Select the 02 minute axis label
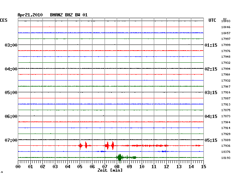The height and width of the screenshot is (176, 232). tap(42, 167)
